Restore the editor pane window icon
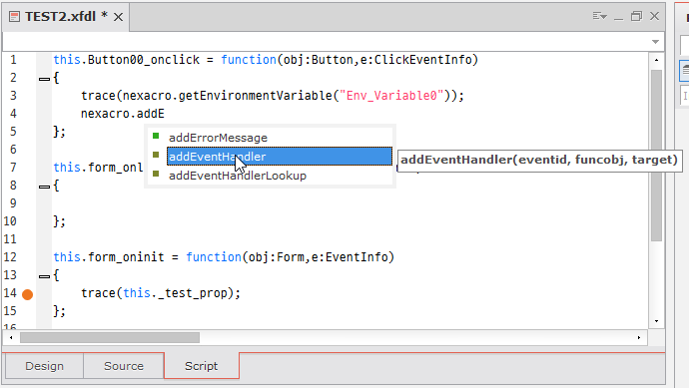The image size is (689, 388). [636, 16]
